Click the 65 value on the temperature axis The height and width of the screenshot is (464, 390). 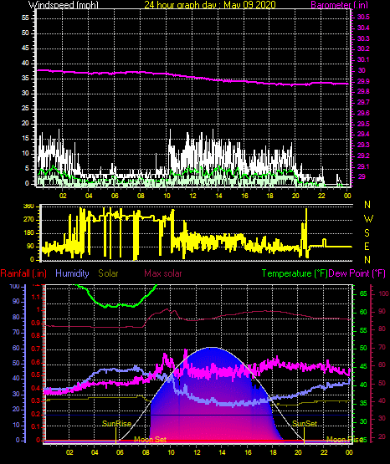pyautogui.click(x=363, y=293)
